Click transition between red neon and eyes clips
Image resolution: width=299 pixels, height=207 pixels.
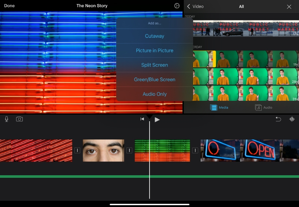click(x=77, y=150)
